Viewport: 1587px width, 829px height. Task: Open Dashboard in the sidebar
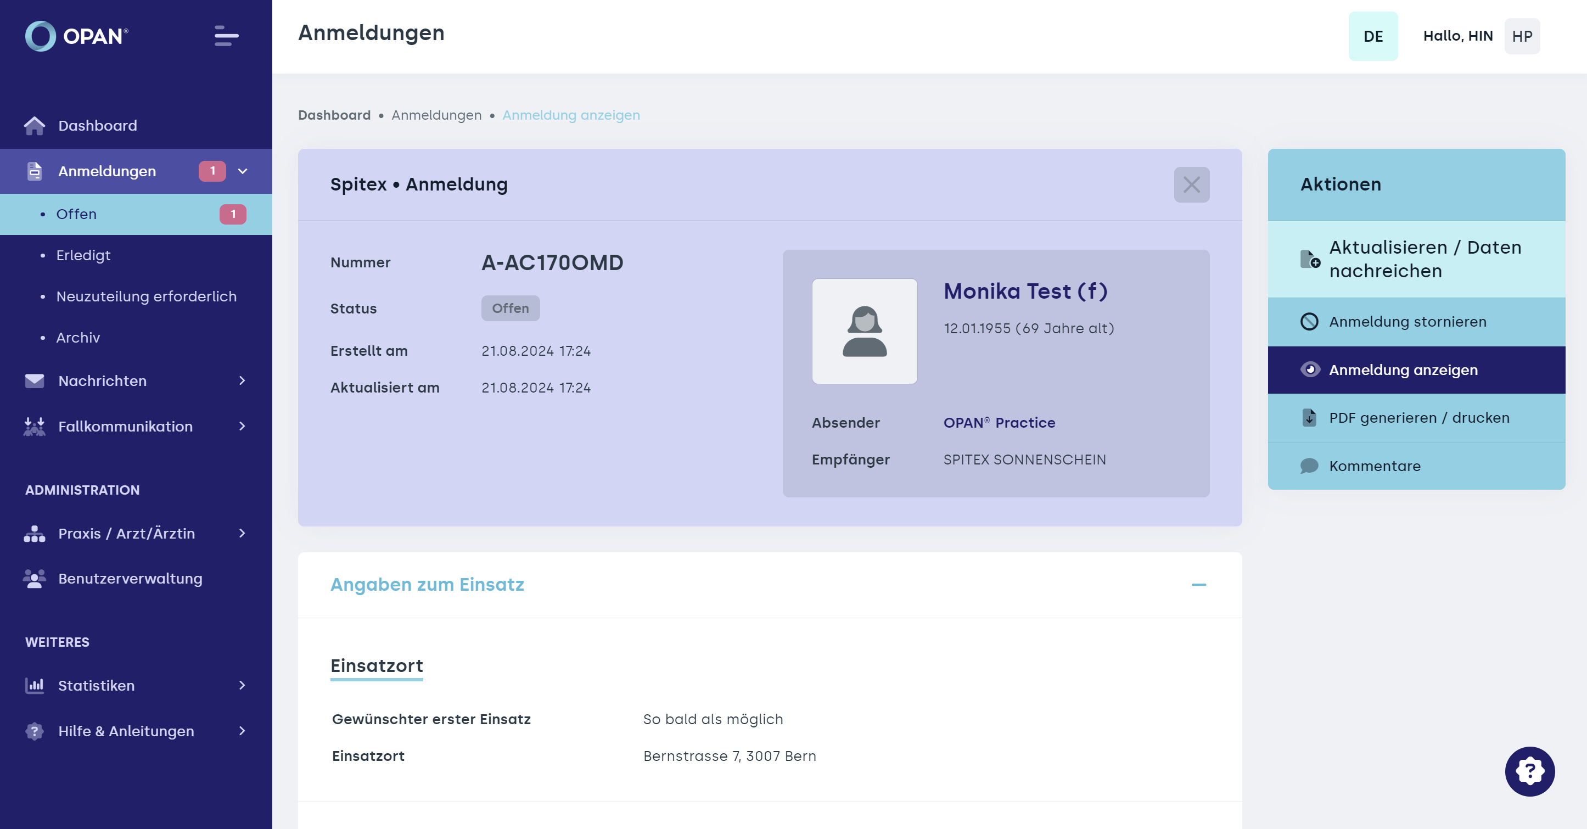click(136, 126)
